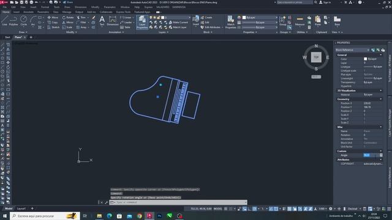The height and width of the screenshot is (220, 392).
Task: Open the Annotate ribbon tab
Action: click(x=28, y=12)
